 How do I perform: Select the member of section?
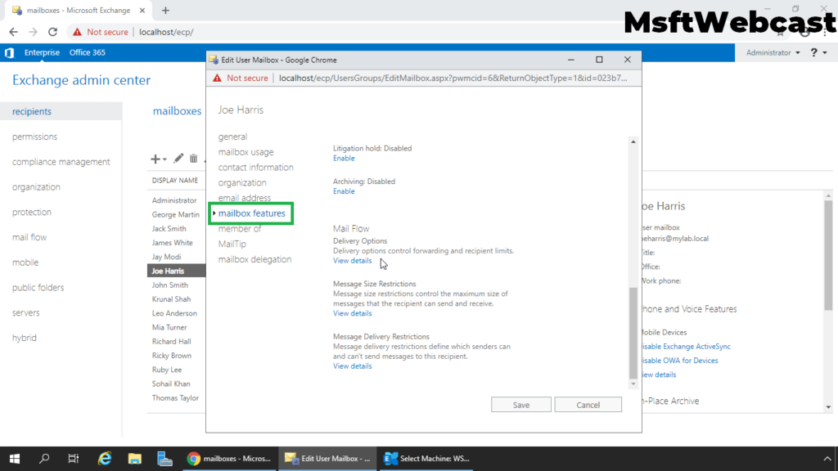click(x=240, y=229)
